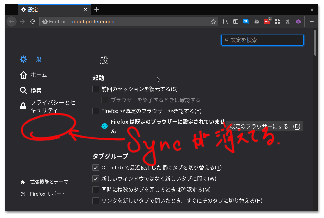This screenshot has height=218, width=324.
Task: Enable 同時に複数のタブを閉じるとき確認 checkbox
Action: point(96,190)
